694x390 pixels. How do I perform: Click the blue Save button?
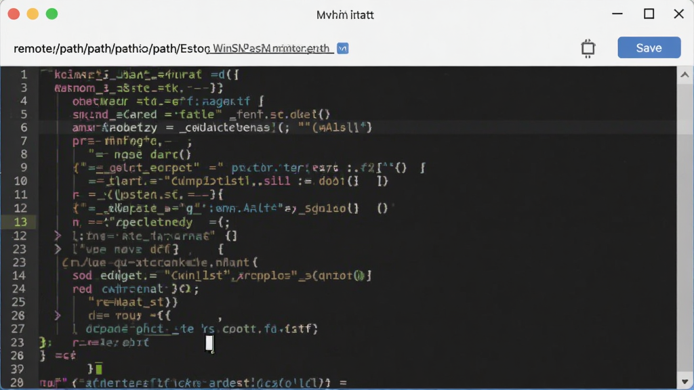[649, 48]
